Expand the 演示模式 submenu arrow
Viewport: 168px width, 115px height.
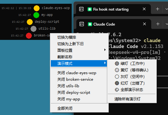point(105,63)
